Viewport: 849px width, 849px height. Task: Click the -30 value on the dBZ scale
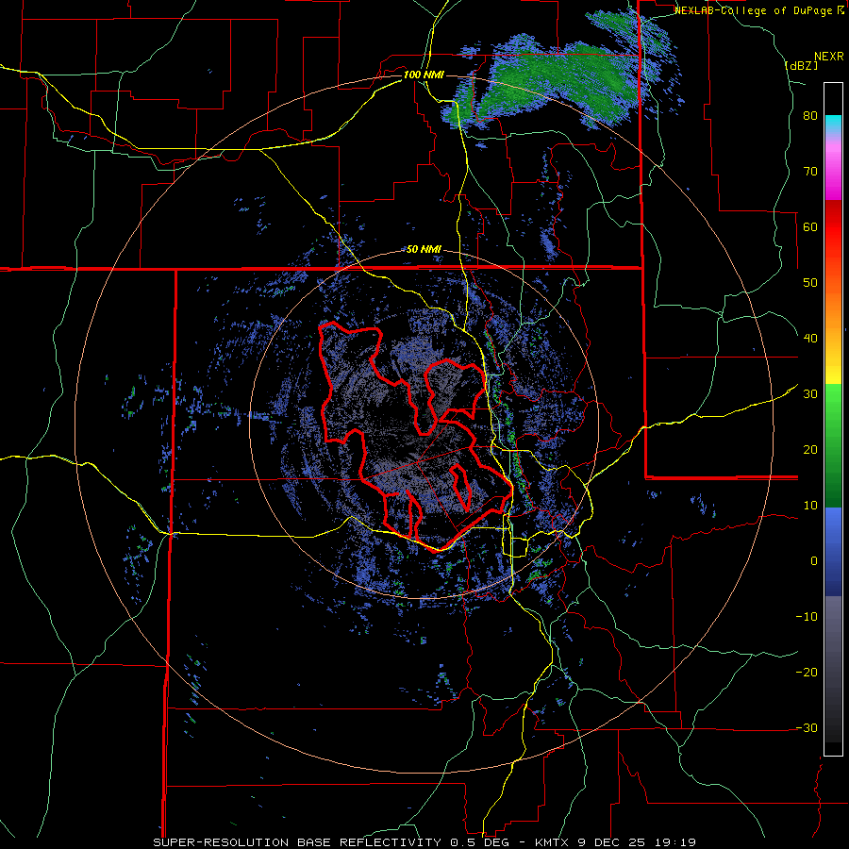807,728
